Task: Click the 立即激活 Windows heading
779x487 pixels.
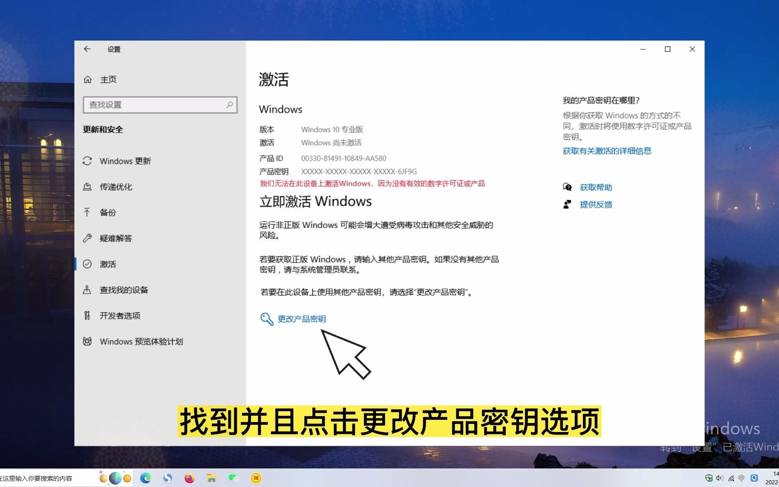Action: pos(316,201)
